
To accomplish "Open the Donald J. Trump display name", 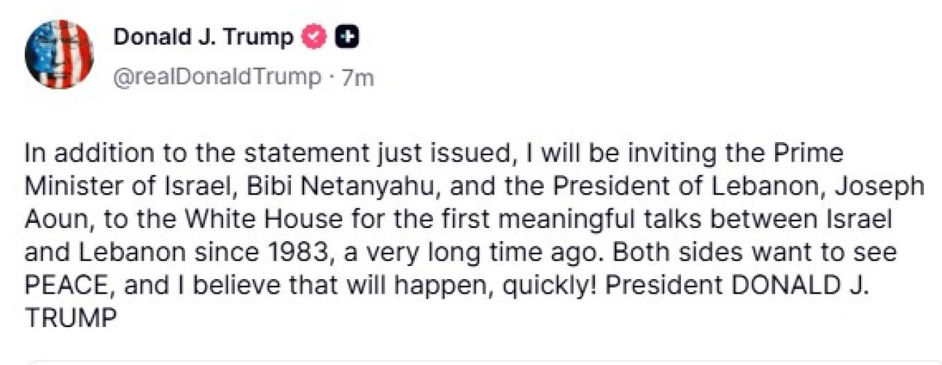I will (x=203, y=37).
